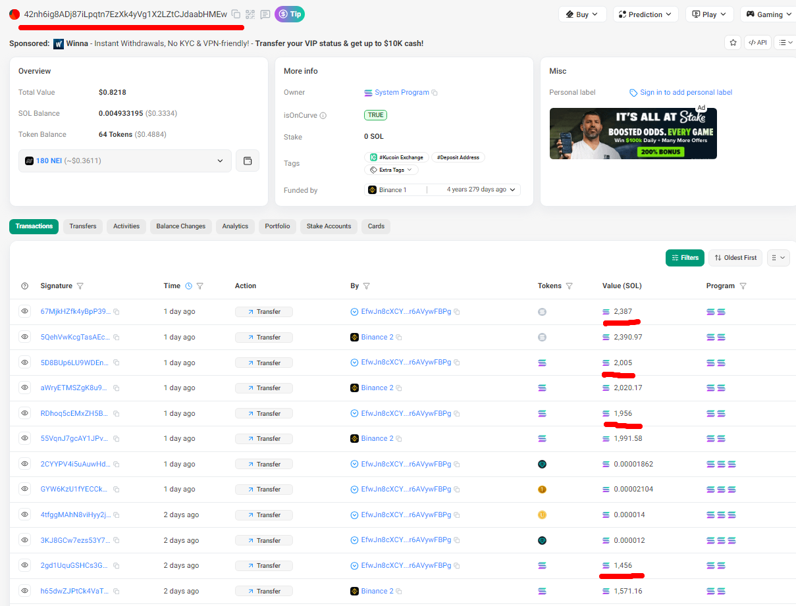Click the API button
The width and height of the screenshot is (796, 606).
[x=757, y=42]
